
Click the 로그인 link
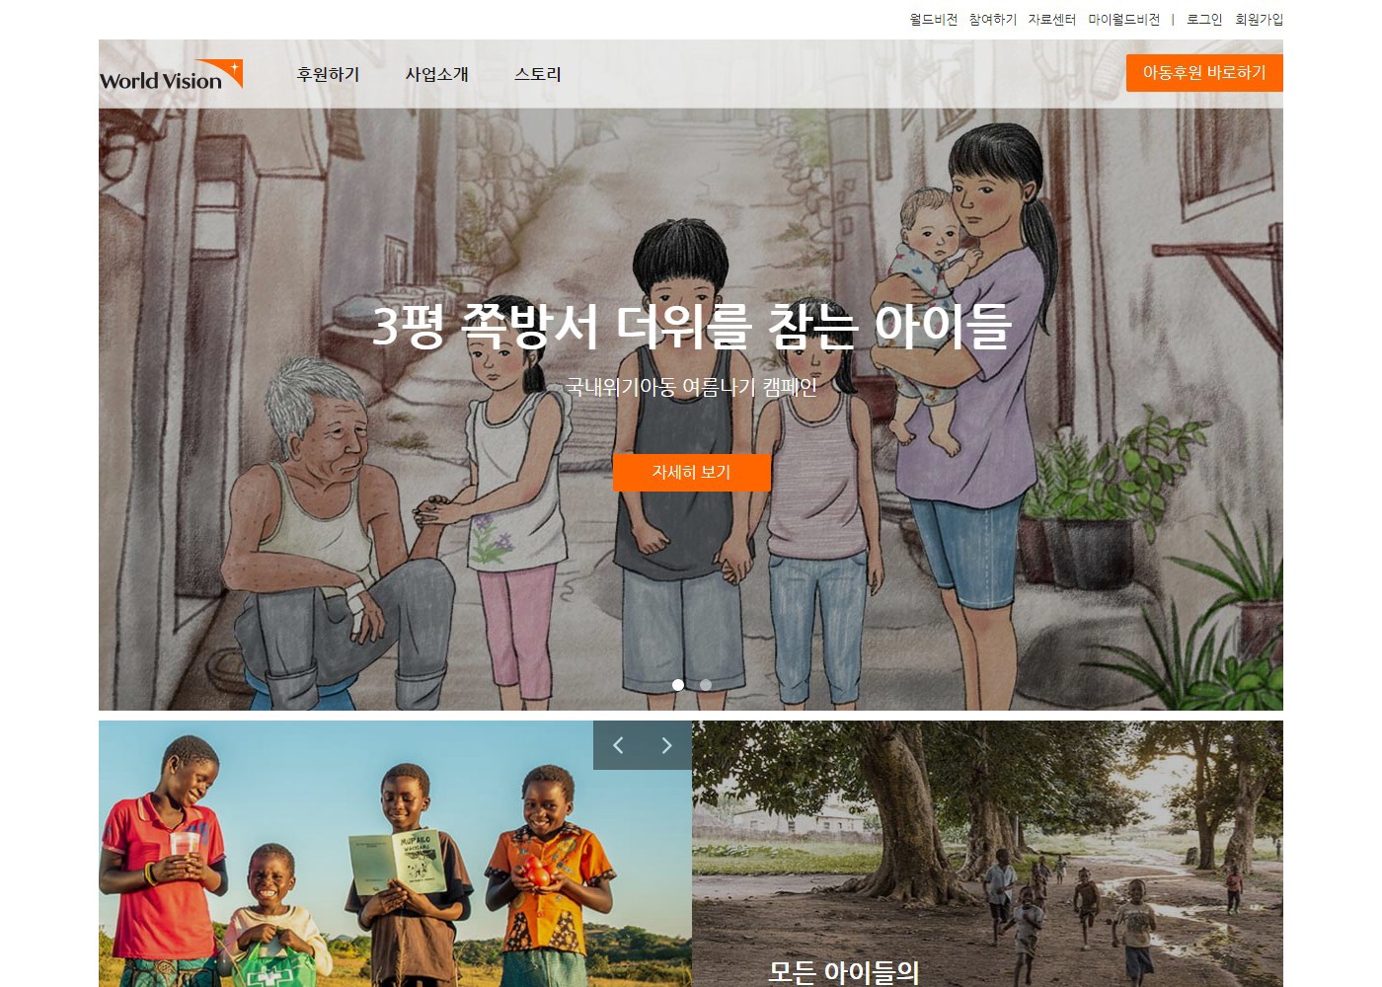point(1204,19)
